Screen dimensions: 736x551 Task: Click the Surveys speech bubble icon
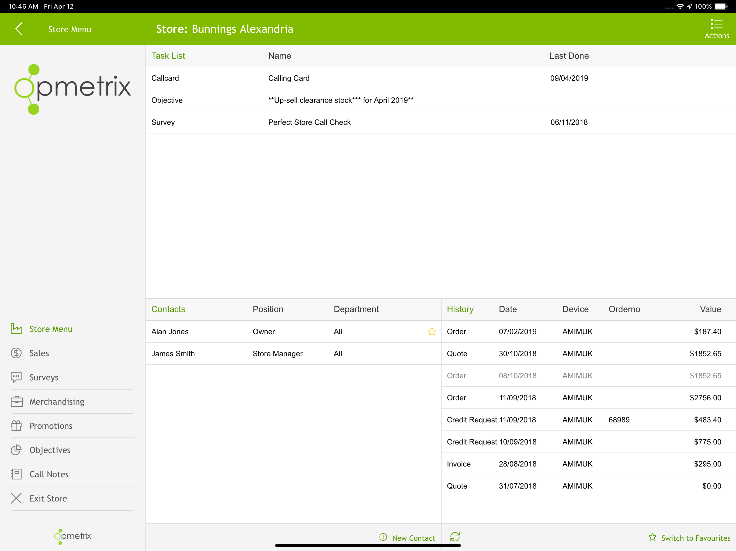click(16, 377)
